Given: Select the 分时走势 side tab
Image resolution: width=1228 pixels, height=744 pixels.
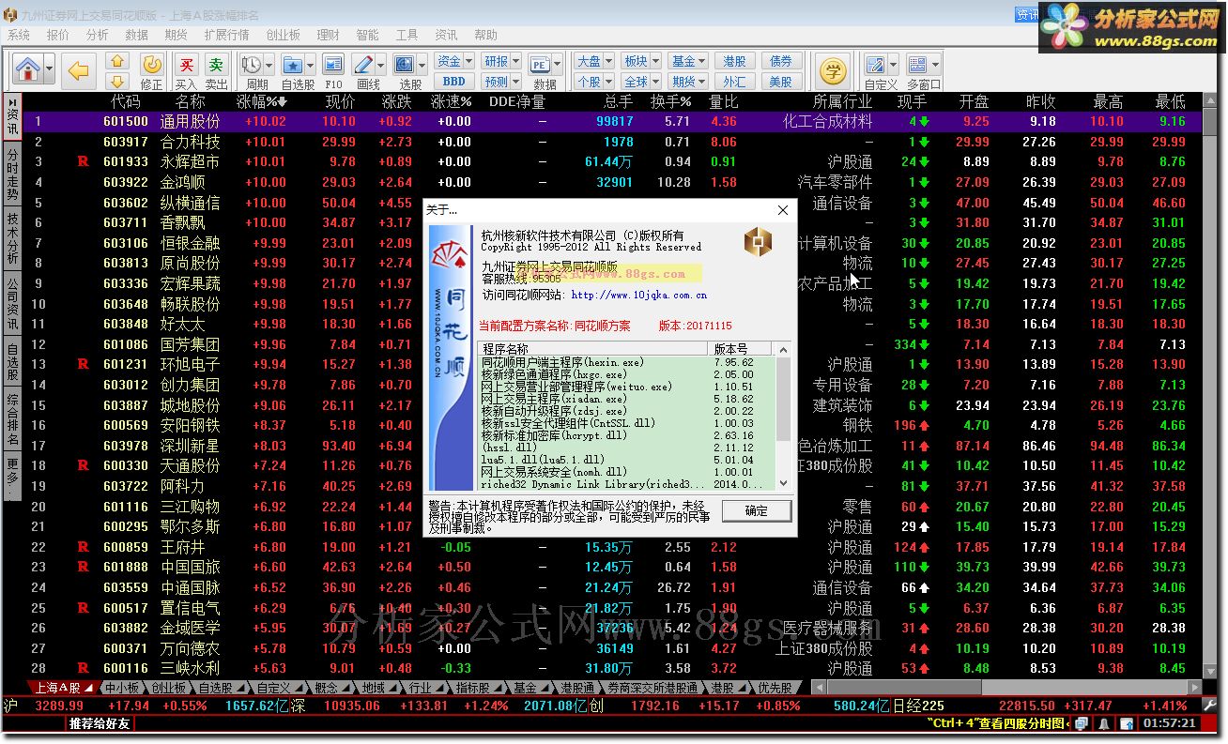Looking at the screenshot, I should point(12,174).
